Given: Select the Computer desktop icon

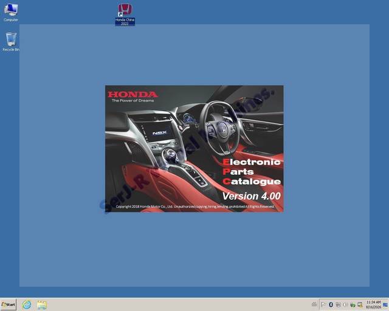Looking at the screenshot, I should [x=11, y=12].
